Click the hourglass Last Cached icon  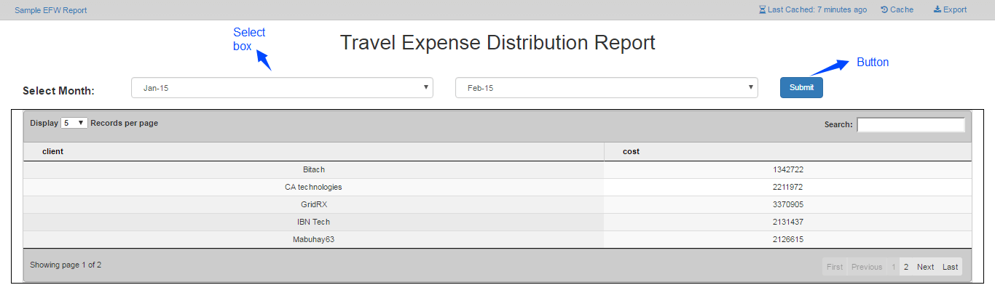pyautogui.click(x=763, y=10)
